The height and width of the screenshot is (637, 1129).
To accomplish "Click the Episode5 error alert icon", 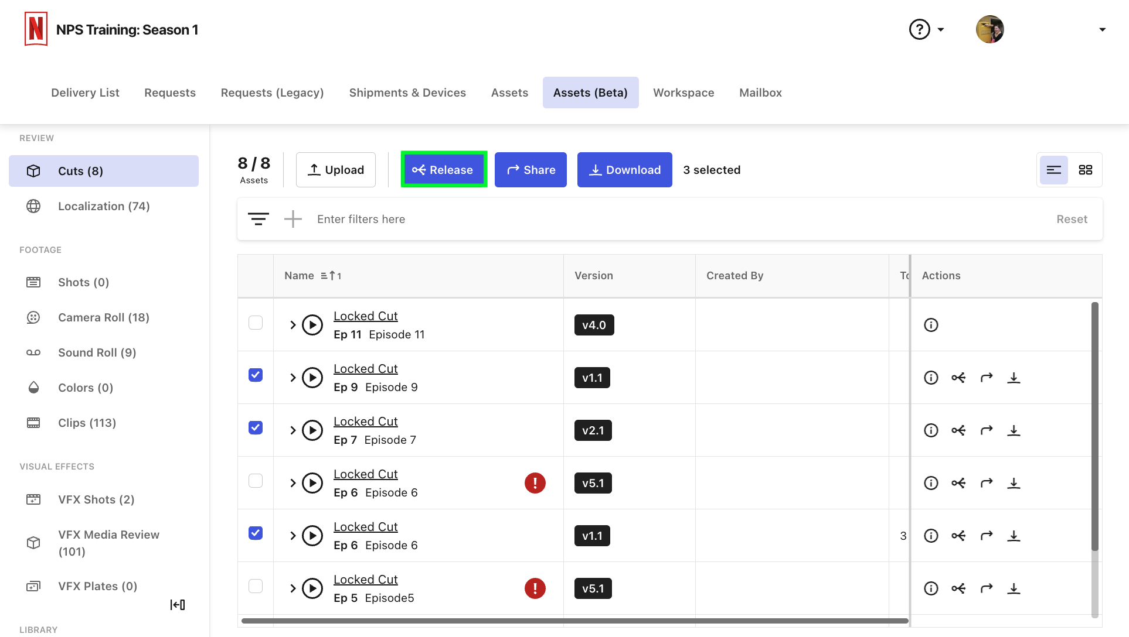I will click(x=535, y=588).
